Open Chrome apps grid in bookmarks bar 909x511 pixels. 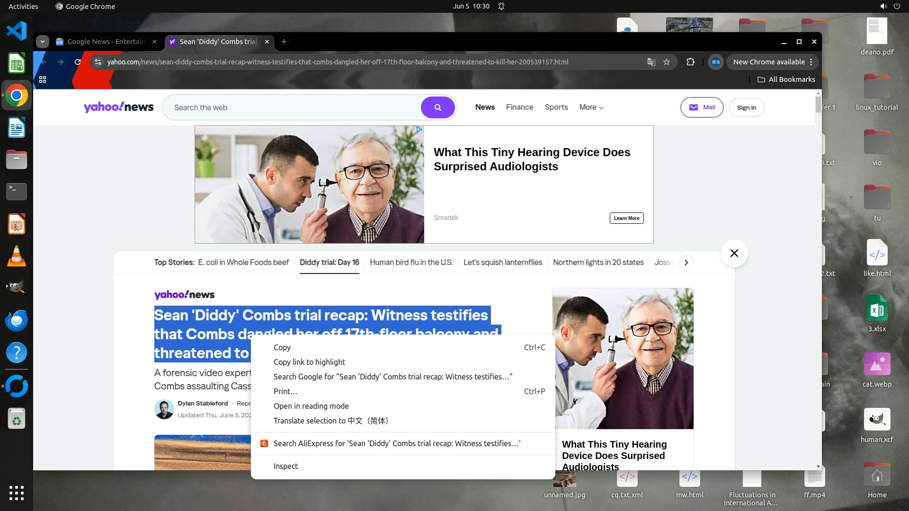(x=43, y=79)
